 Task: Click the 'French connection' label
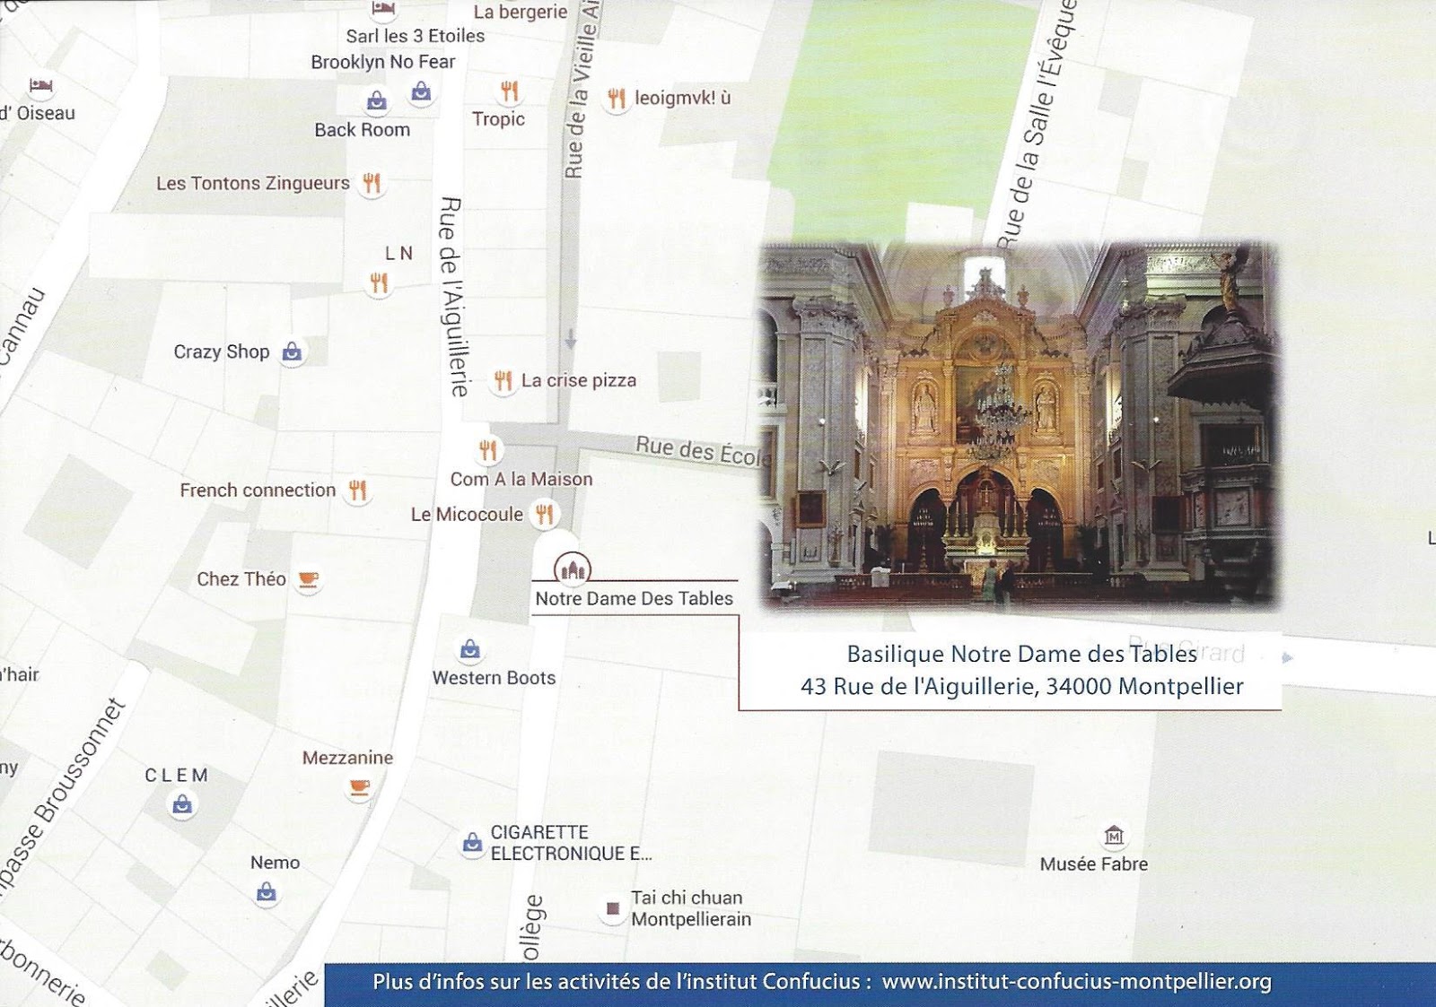(258, 490)
